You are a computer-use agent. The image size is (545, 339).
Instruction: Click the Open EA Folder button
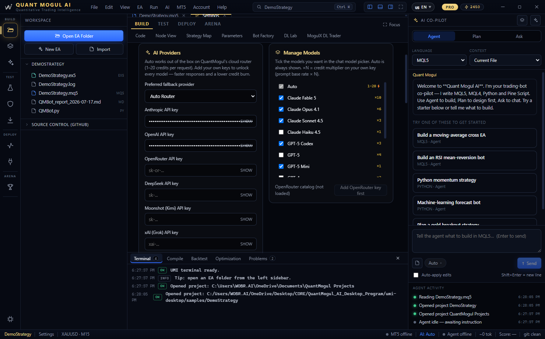[x=74, y=36]
